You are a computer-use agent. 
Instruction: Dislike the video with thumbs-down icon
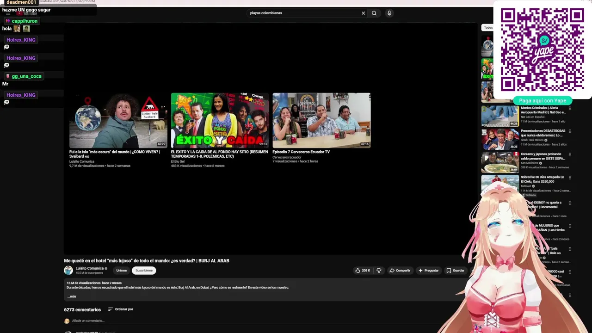379,271
